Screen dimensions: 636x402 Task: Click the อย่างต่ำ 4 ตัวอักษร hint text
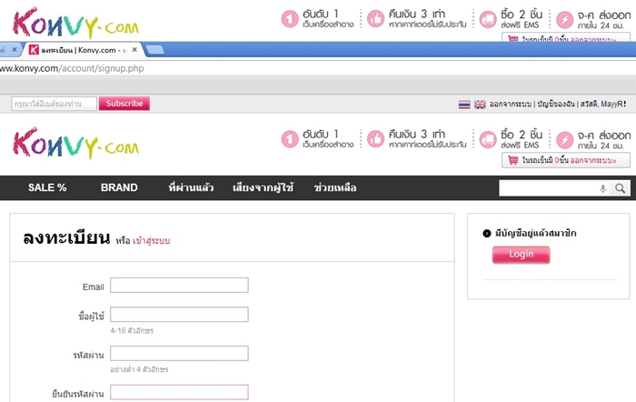[139, 369]
